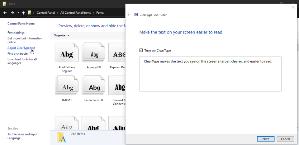Screen dimensions: 299x145
Task: Click the Next button
Action: tap(266, 139)
